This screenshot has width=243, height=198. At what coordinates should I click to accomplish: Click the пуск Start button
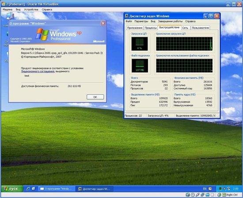[12, 189]
